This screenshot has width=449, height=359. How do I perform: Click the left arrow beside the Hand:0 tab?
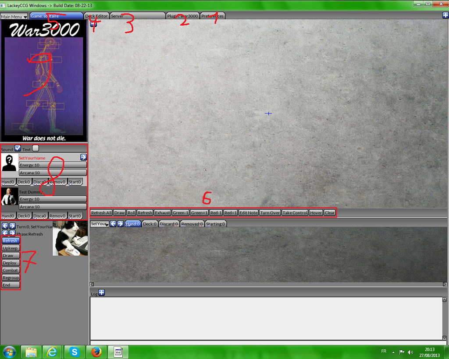pyautogui.click(x=113, y=224)
